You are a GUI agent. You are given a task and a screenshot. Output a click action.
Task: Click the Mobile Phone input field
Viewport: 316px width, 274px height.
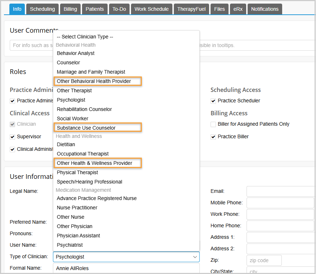coord(280,203)
